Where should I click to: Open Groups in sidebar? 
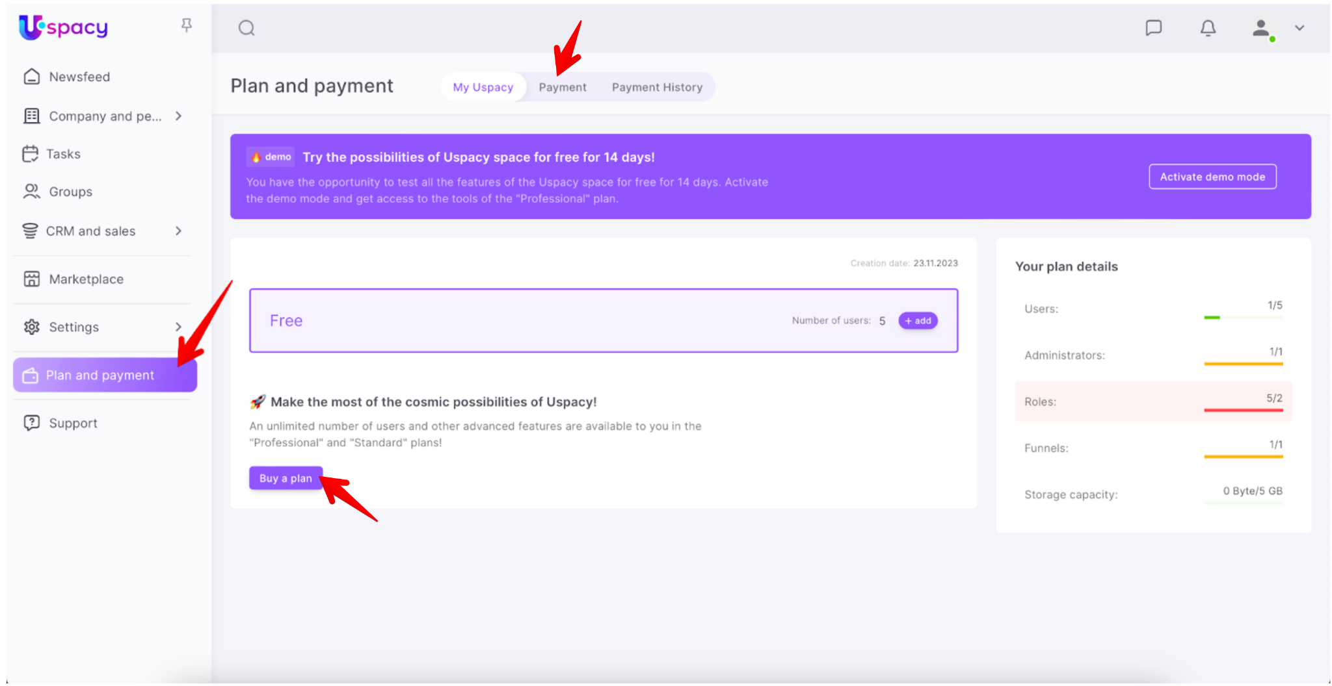70,192
